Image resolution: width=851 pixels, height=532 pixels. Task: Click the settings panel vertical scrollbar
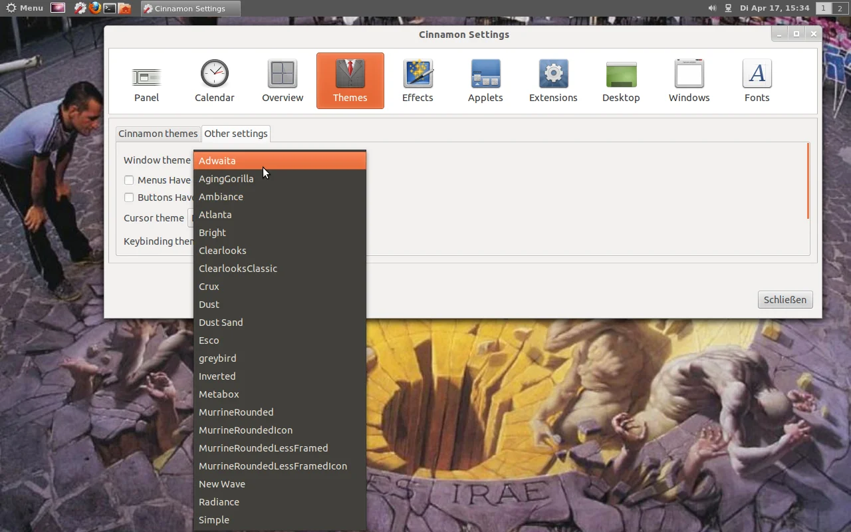(x=808, y=181)
